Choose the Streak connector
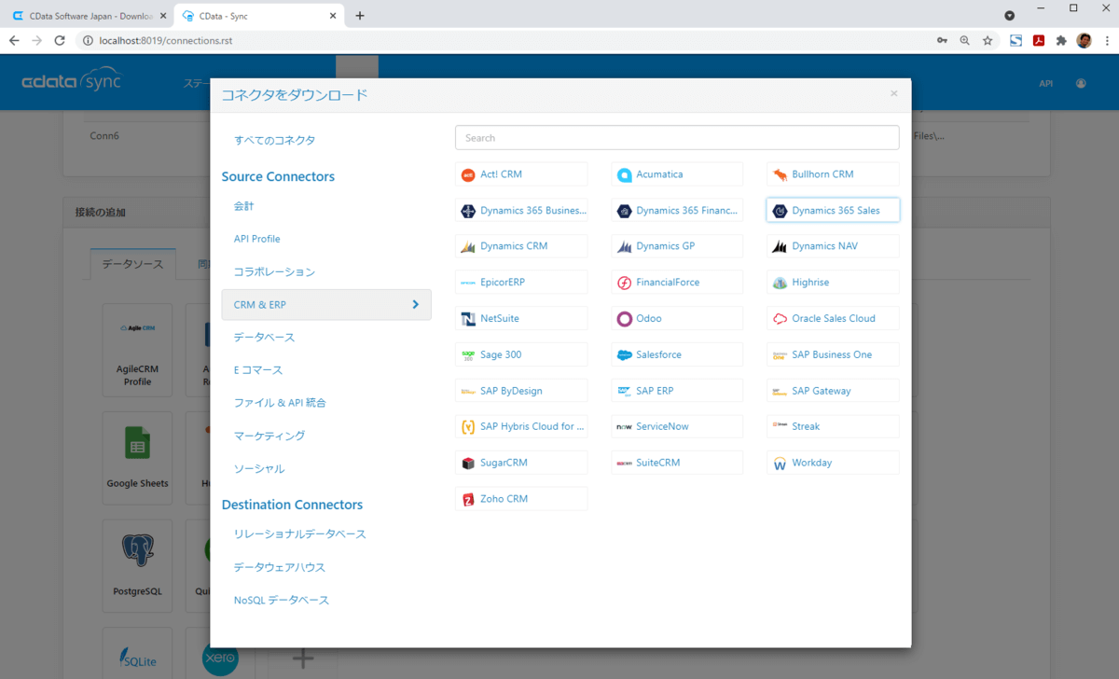 pos(833,426)
